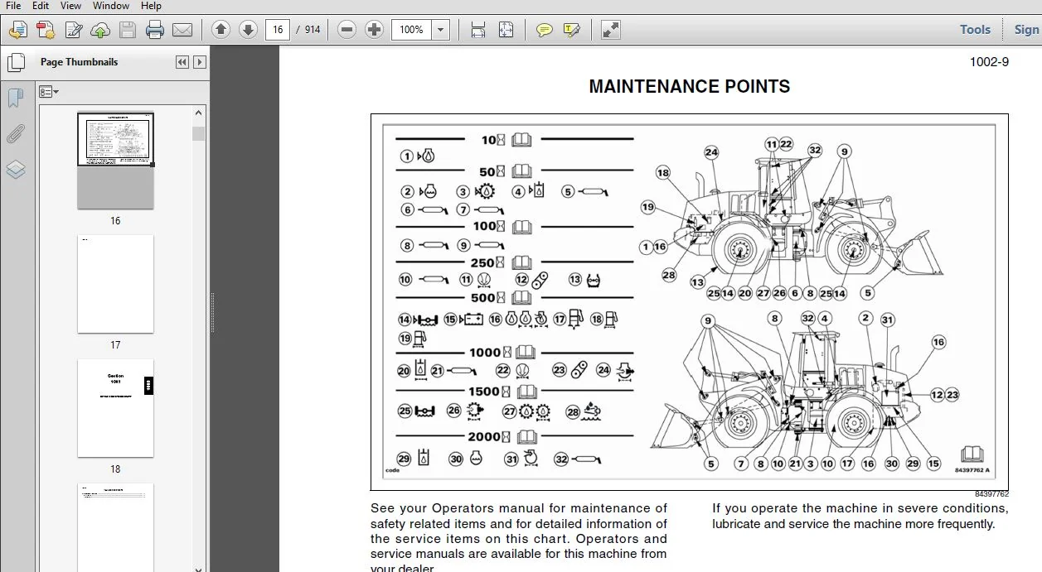Screen dimensions: 1042x572
Task: Click the Create PDF icon
Action: (45, 31)
